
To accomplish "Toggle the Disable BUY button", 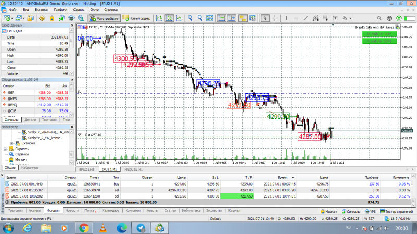I will click(379, 34).
